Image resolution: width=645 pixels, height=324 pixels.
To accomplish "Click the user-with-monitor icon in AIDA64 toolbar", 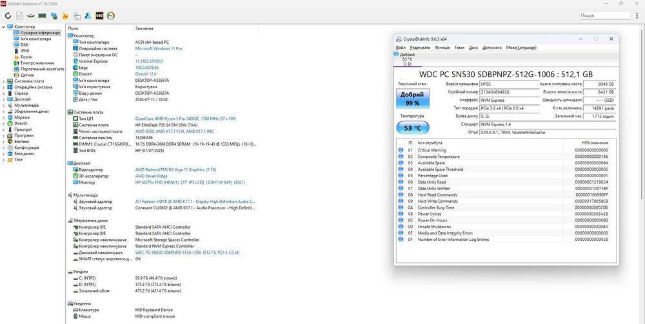I will pyautogui.click(x=88, y=15).
